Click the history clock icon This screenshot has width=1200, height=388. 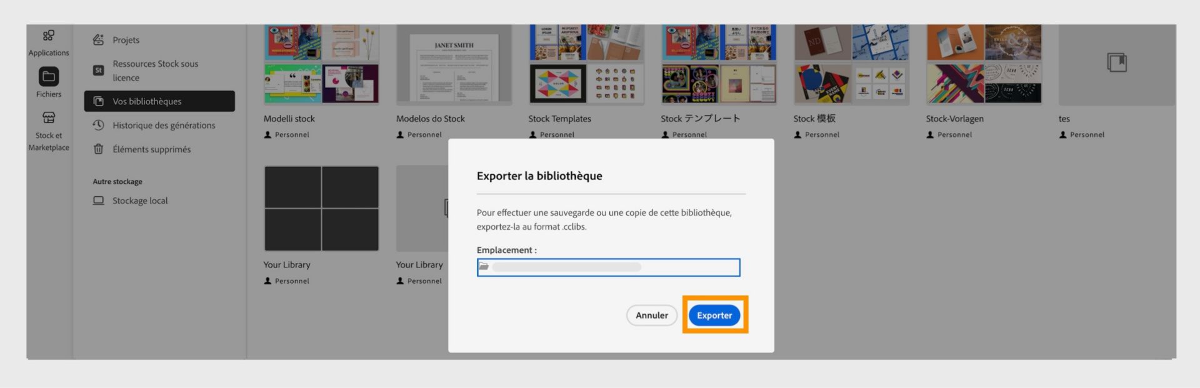(x=98, y=125)
